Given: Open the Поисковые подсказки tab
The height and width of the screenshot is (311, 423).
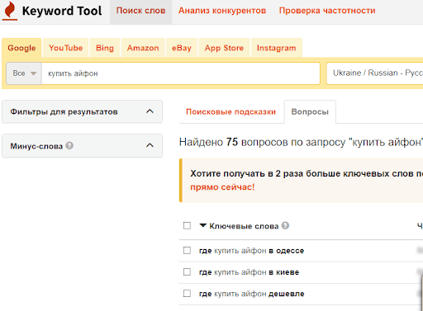Looking at the screenshot, I should 231,111.
